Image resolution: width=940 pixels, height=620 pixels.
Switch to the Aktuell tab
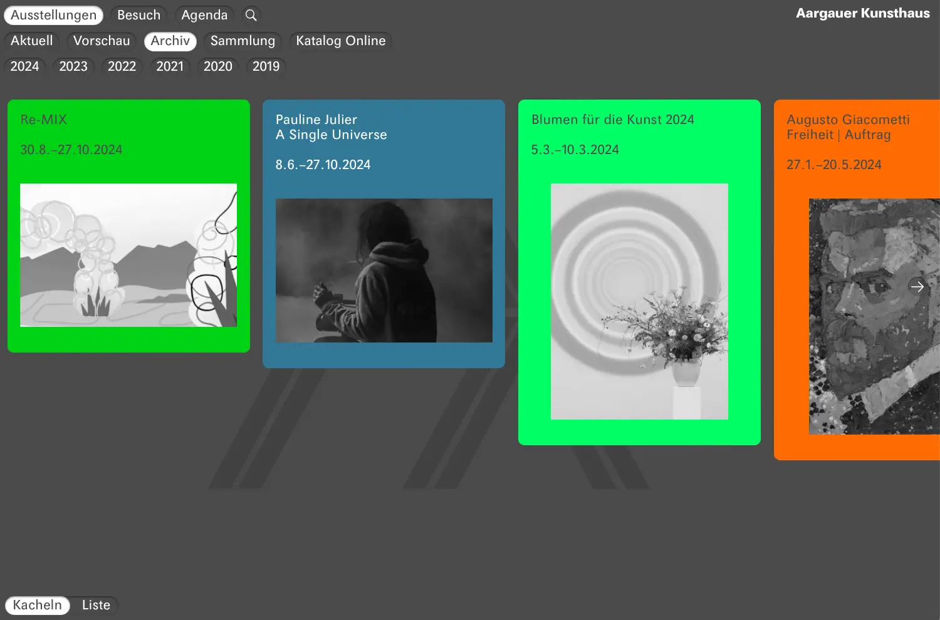(32, 41)
